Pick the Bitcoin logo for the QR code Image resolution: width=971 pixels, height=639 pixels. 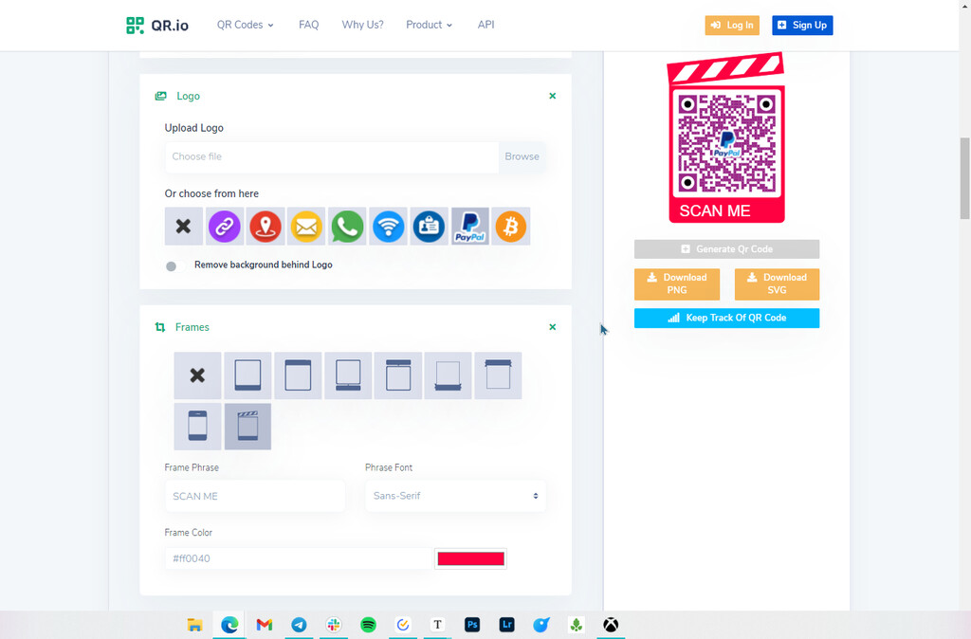pos(510,227)
